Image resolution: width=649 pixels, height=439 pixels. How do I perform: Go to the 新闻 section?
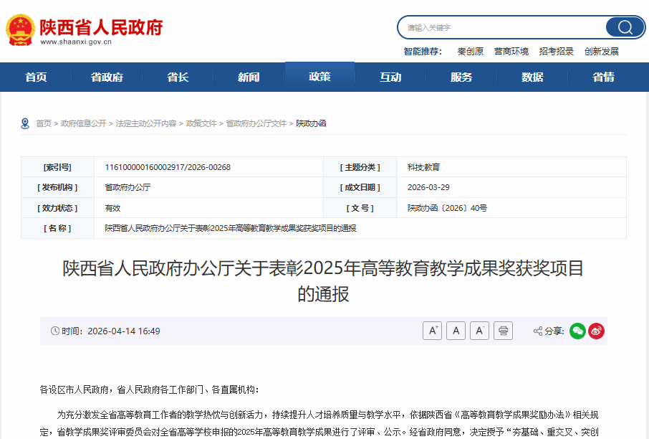249,77
